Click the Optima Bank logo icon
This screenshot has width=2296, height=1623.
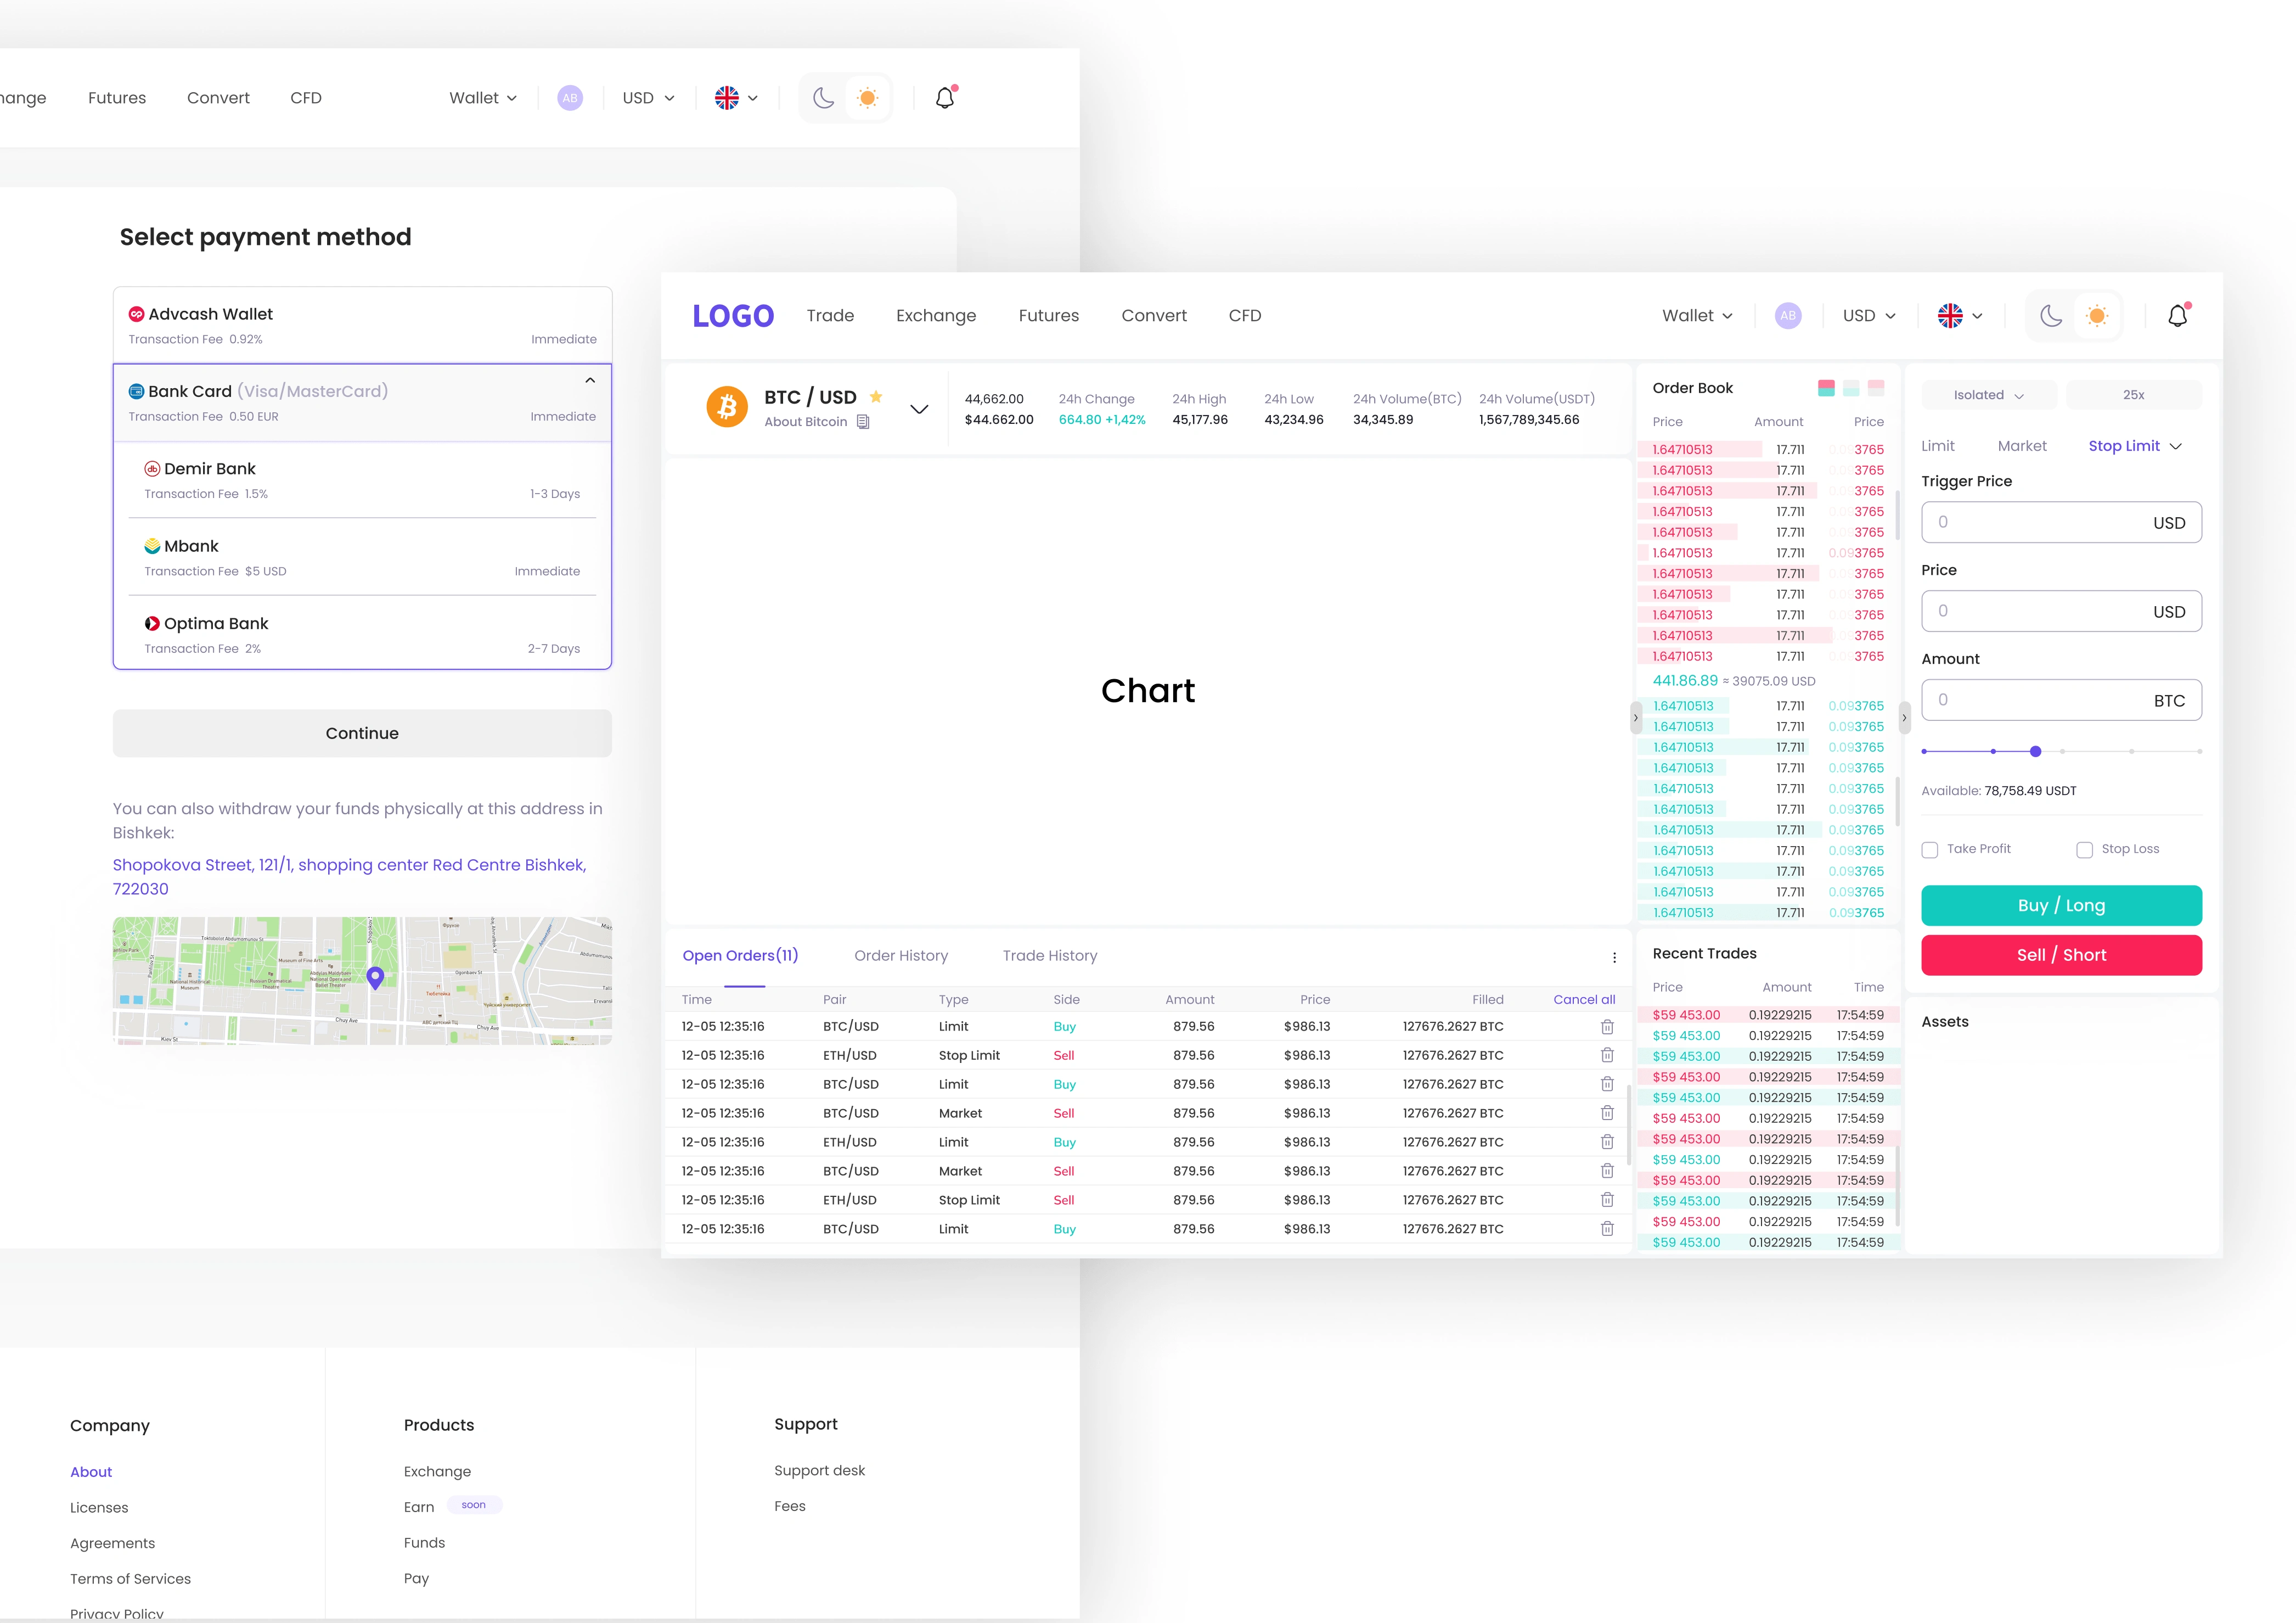152,623
